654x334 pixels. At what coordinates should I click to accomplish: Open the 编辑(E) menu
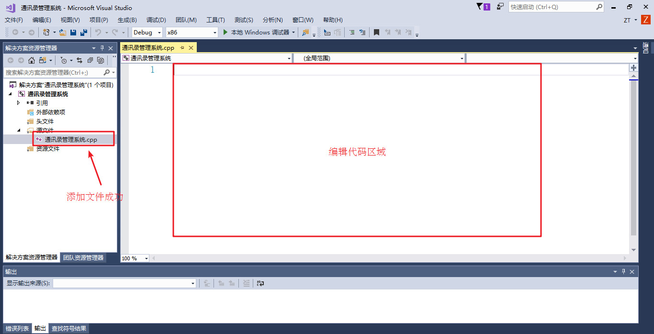click(x=42, y=20)
